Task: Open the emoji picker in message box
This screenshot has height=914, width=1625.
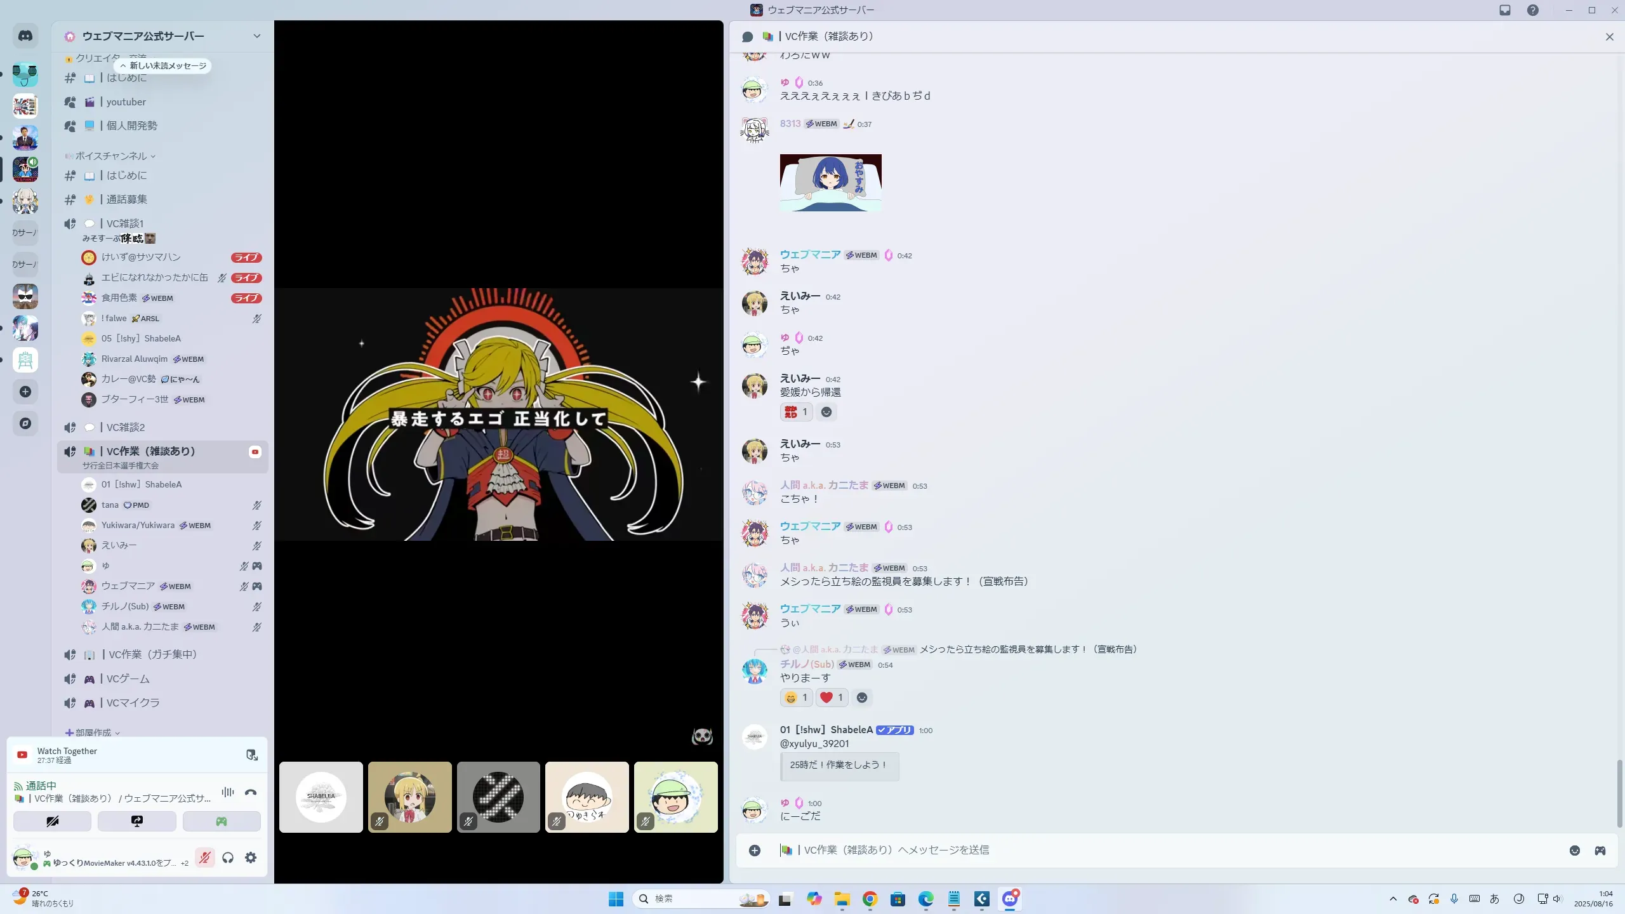Action: pos(1574,851)
